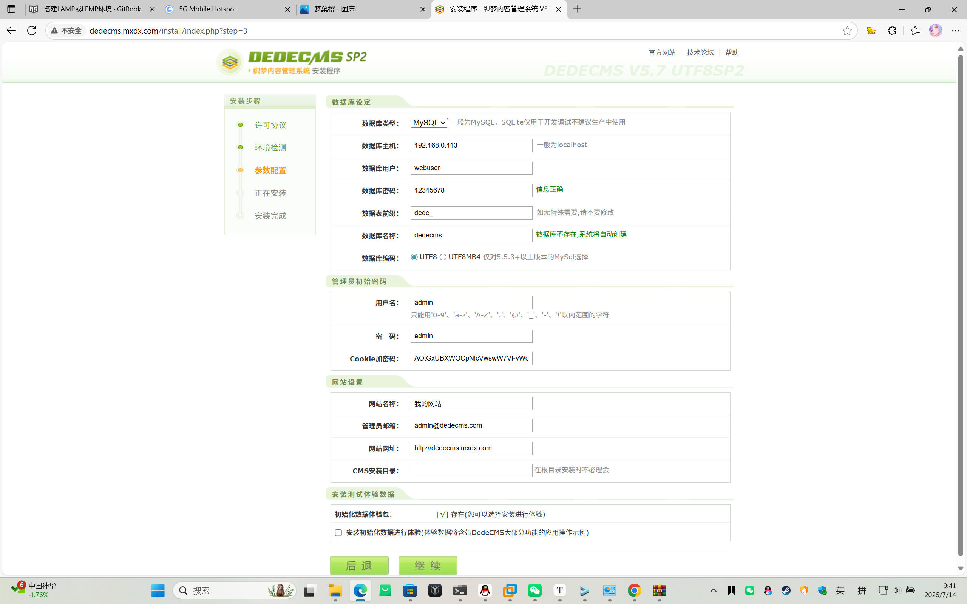Open the browser extensions puzzle icon
Screen dimensions: 967x604
point(892,31)
